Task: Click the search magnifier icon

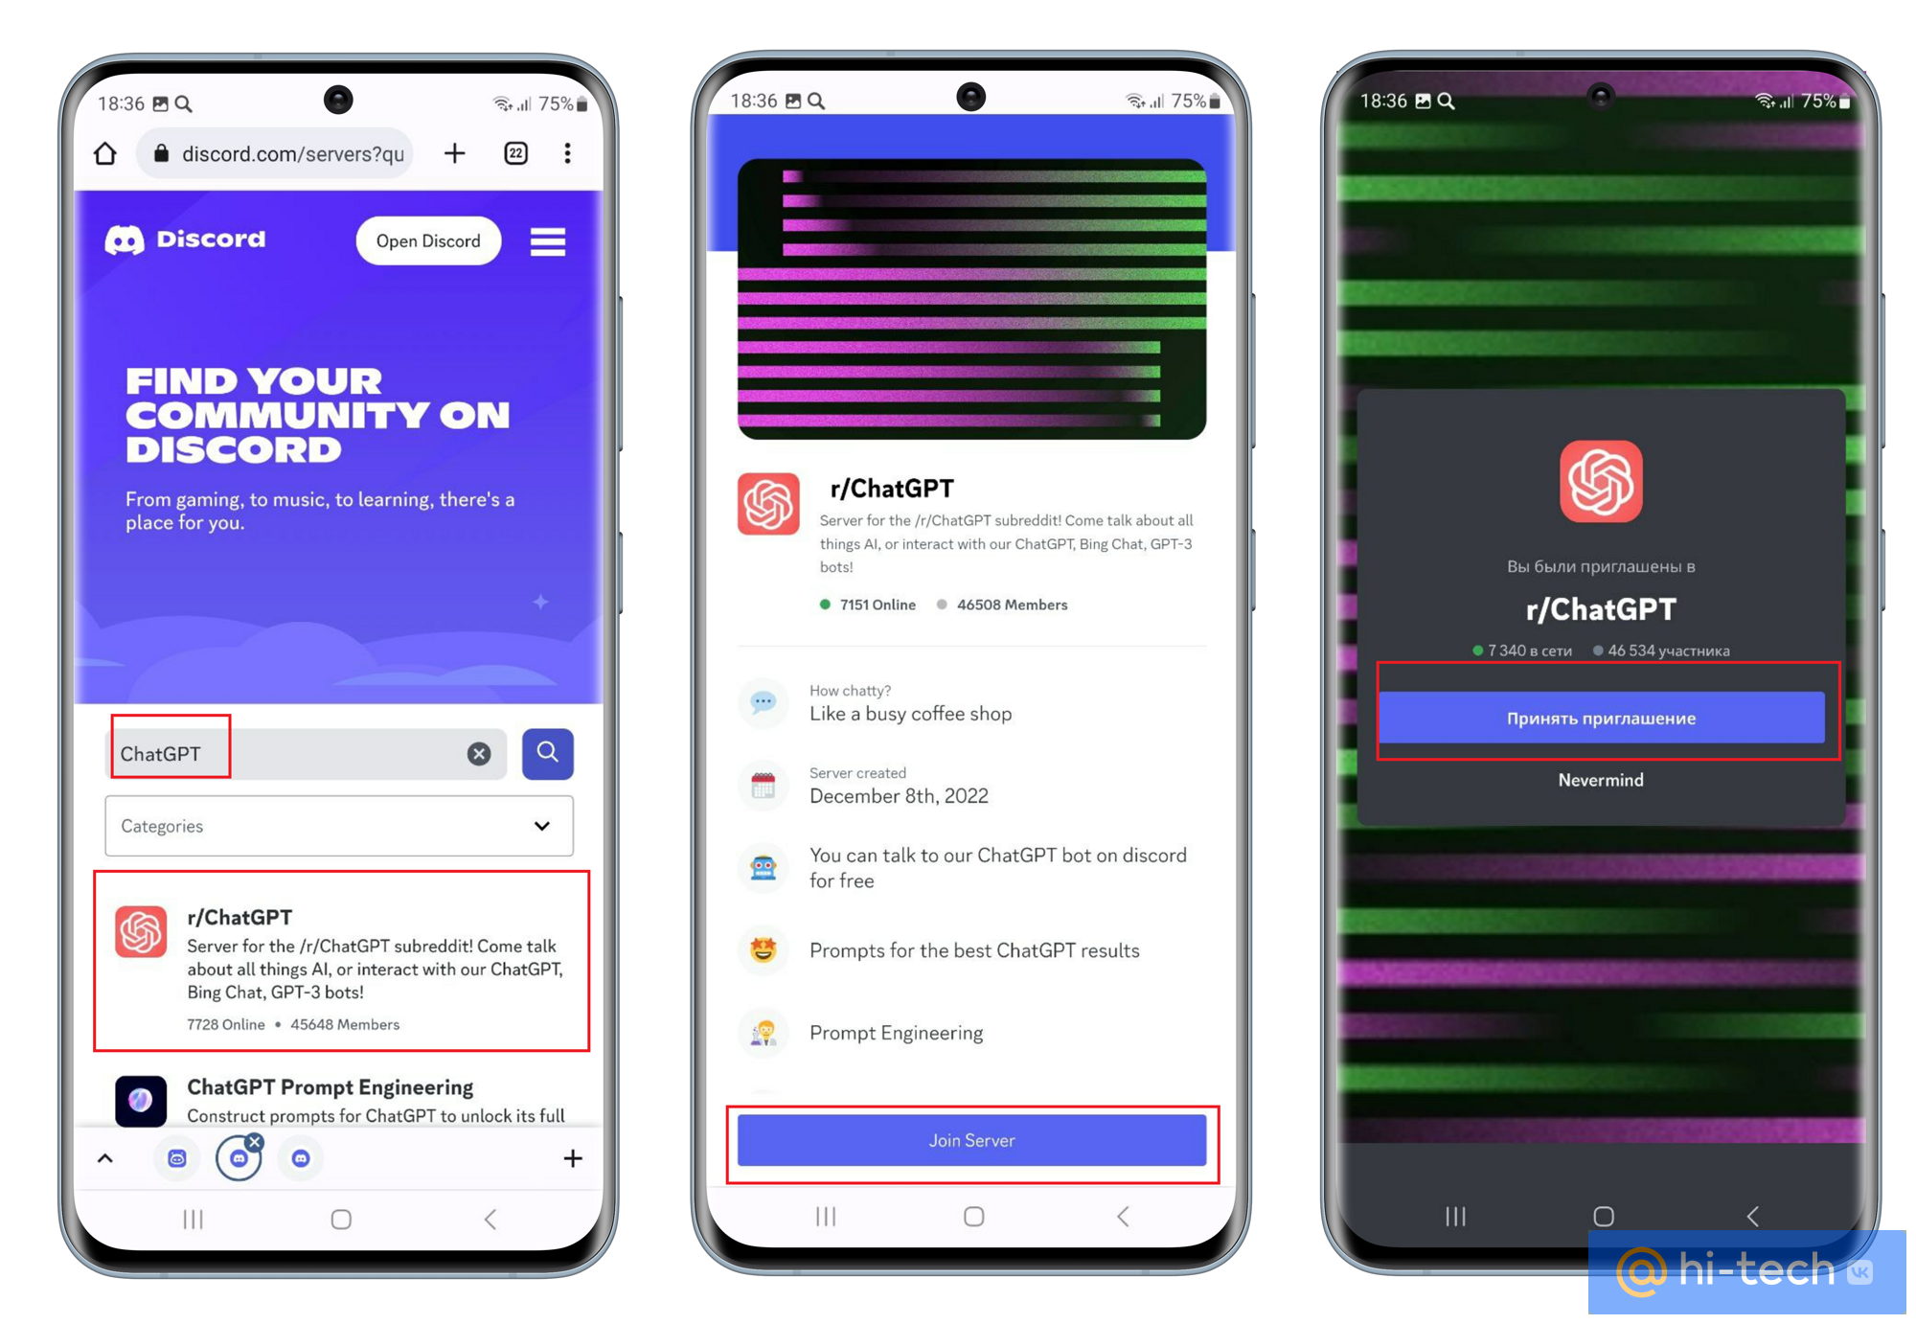Action: click(547, 753)
